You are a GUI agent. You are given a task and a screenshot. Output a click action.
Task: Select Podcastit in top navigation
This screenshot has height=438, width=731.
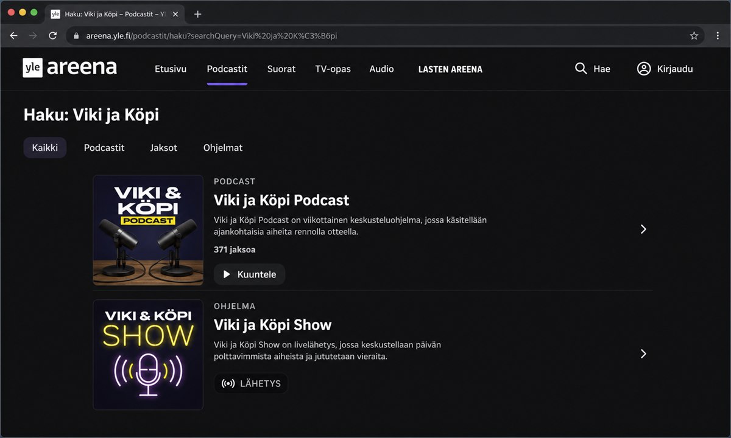(227, 69)
